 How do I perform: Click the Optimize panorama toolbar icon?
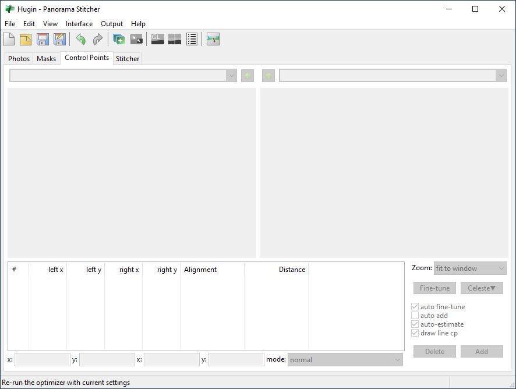pyautogui.click(x=136, y=39)
